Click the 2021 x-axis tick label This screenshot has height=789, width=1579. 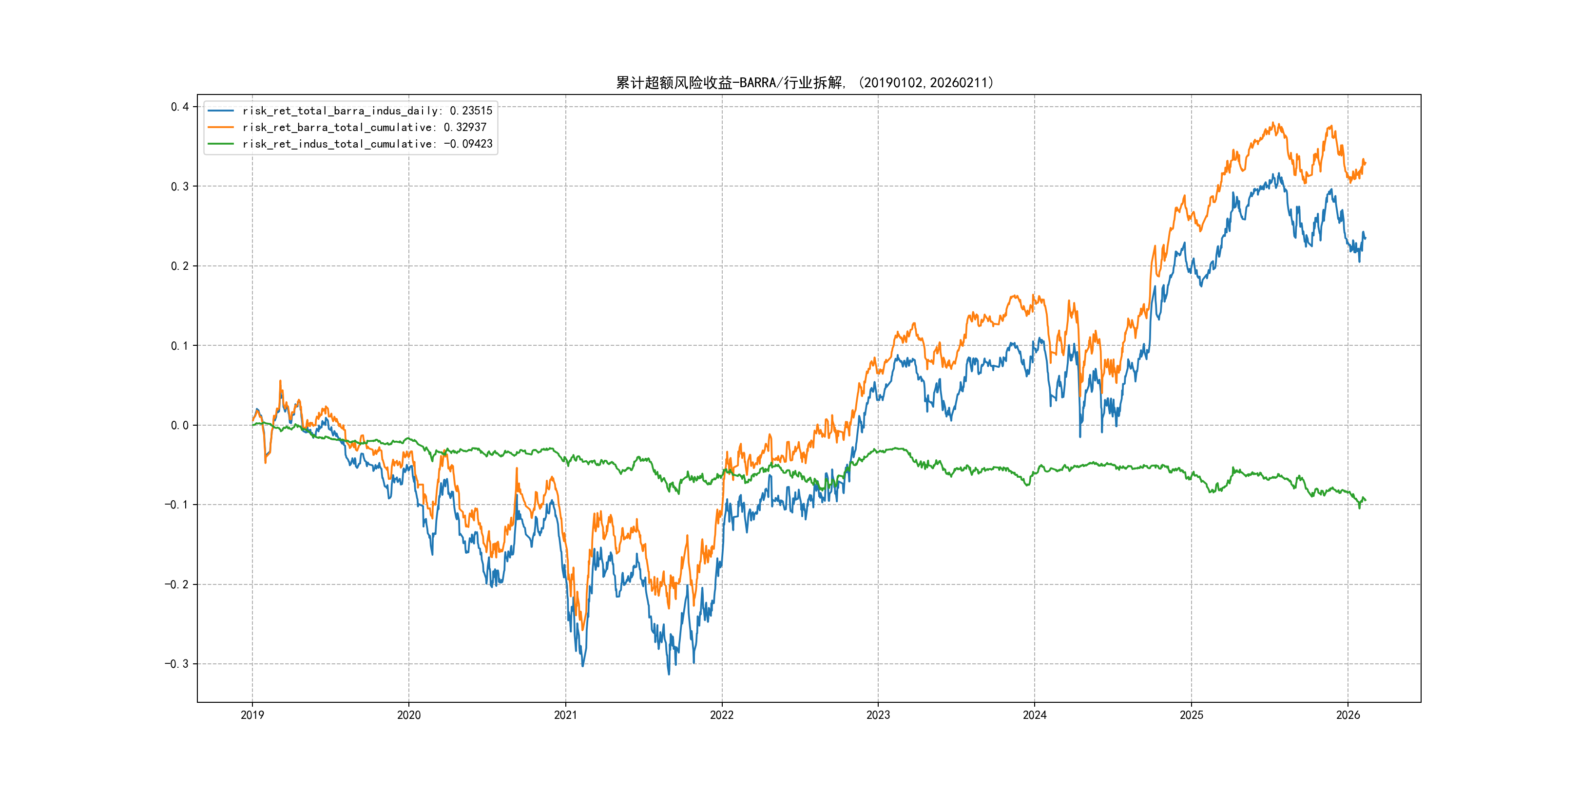click(x=565, y=715)
